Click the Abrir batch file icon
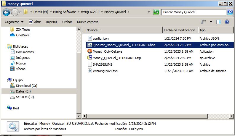Image resolution: width=235 pixels, height=136 pixels. coord(31,22)
